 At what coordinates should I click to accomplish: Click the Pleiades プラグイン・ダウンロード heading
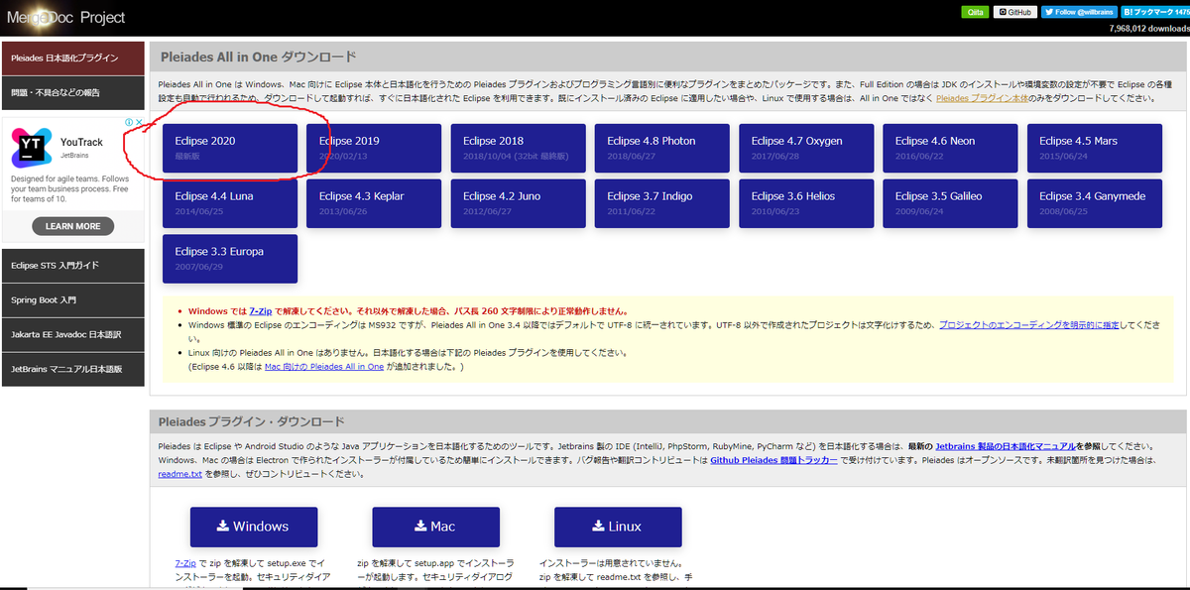coord(252,421)
